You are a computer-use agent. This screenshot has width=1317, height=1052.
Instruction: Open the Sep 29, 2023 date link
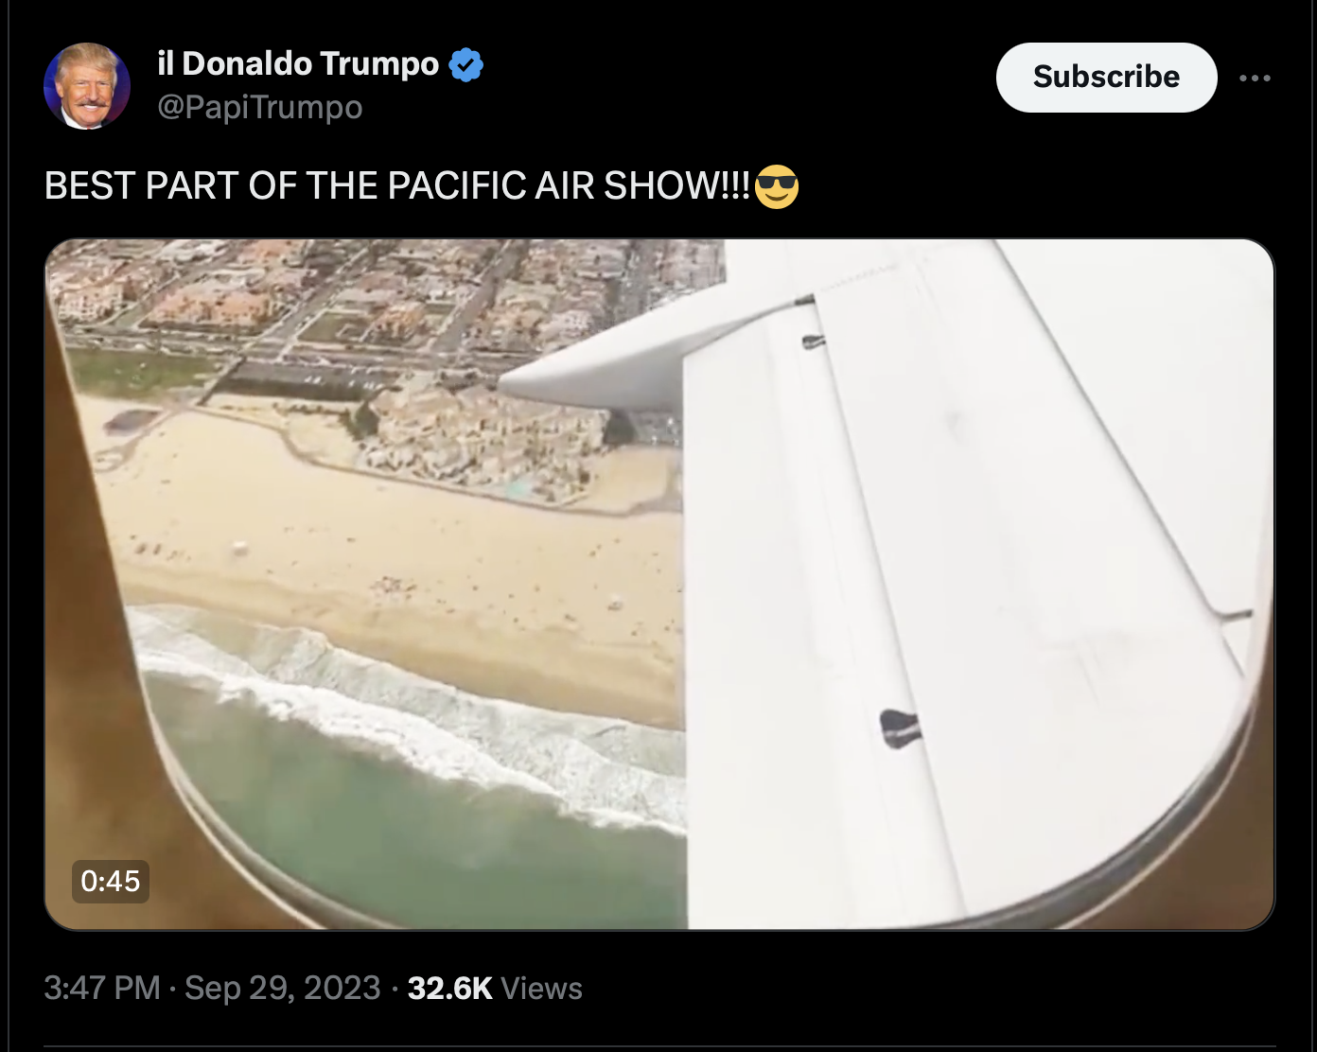282,988
